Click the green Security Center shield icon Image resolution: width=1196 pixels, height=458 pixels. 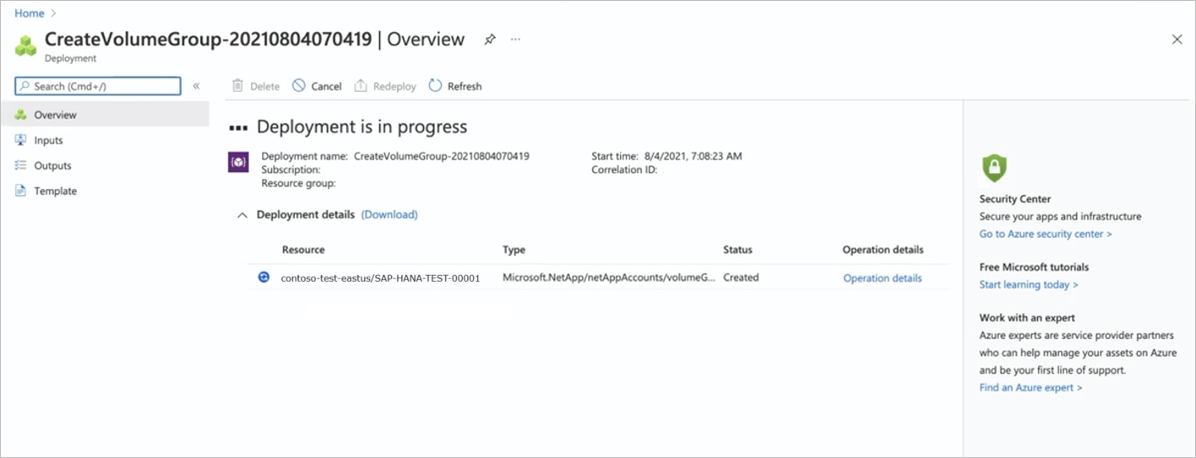click(x=994, y=168)
